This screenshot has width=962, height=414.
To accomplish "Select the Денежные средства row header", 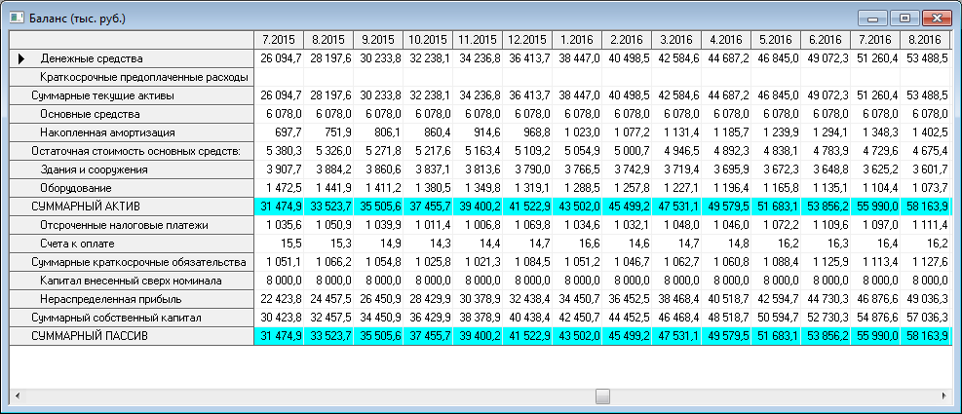I will pyautogui.click(x=132, y=58).
